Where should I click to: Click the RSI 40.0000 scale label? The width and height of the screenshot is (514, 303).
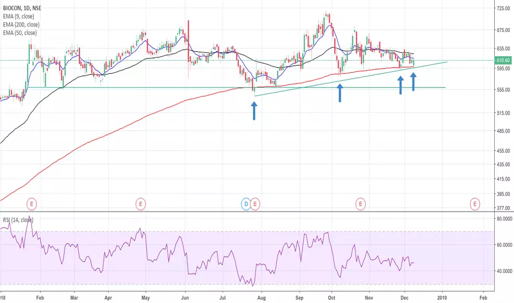[505, 271]
